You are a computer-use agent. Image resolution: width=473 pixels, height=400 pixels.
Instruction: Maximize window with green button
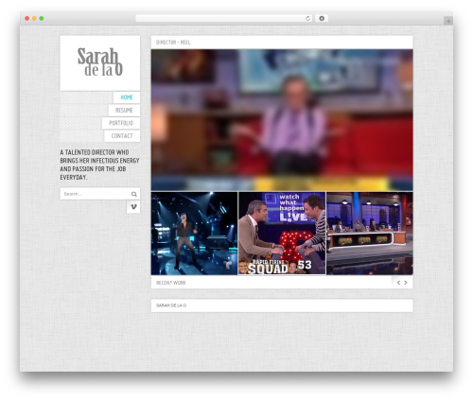click(42, 18)
